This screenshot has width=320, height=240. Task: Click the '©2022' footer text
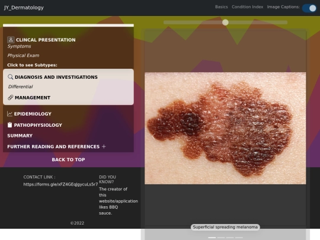(77, 223)
